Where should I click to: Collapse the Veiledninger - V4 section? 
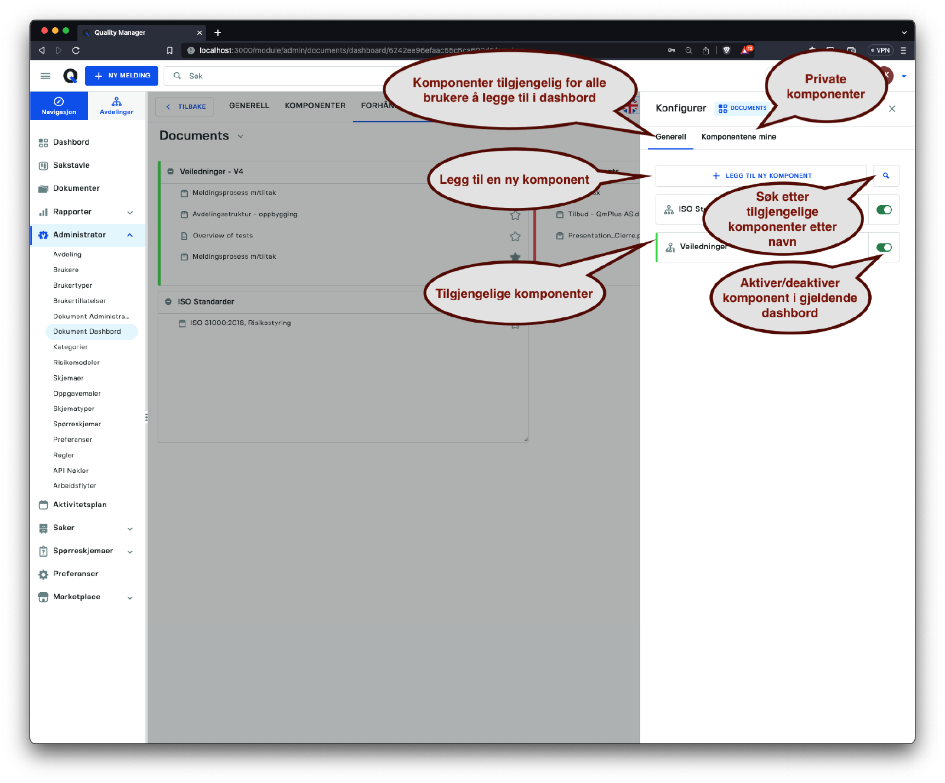(170, 171)
